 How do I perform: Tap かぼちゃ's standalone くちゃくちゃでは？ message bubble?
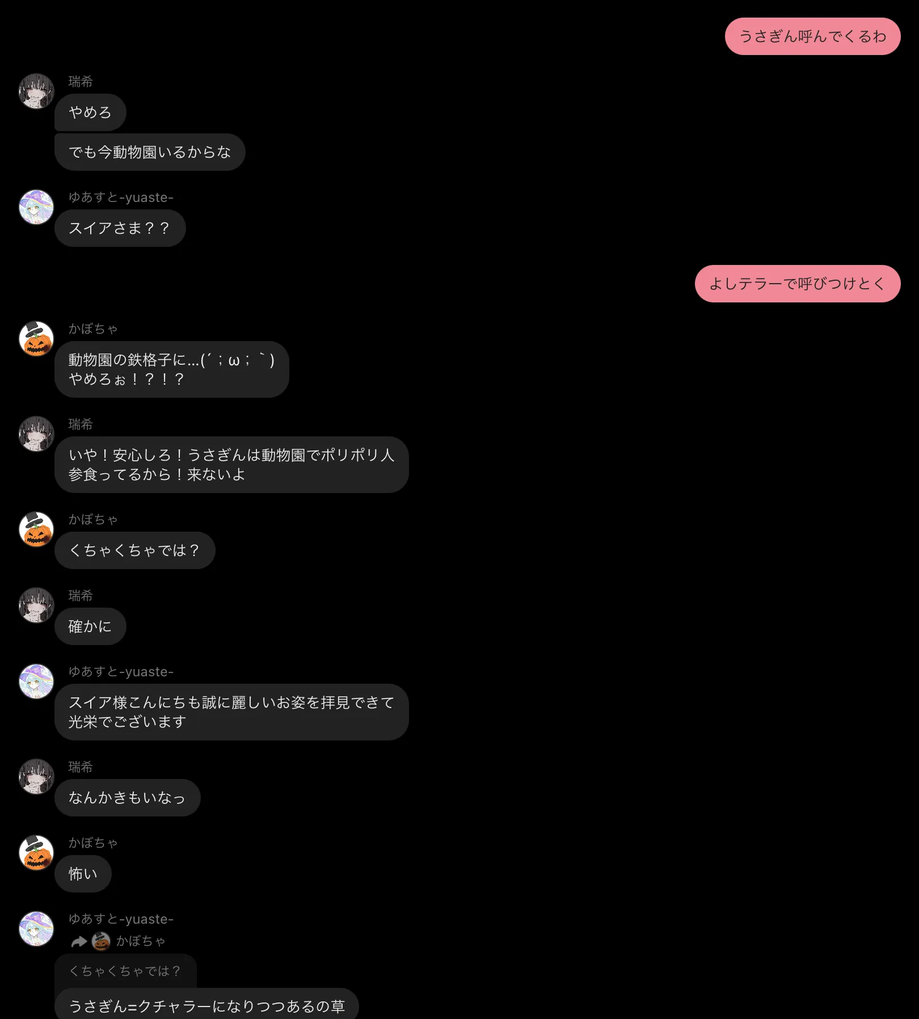[135, 550]
